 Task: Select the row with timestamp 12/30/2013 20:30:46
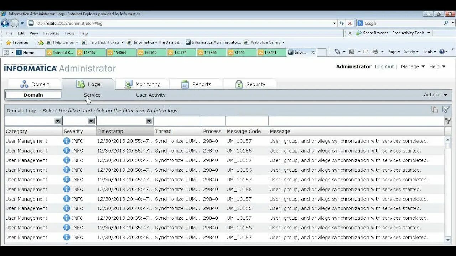click(x=225, y=237)
